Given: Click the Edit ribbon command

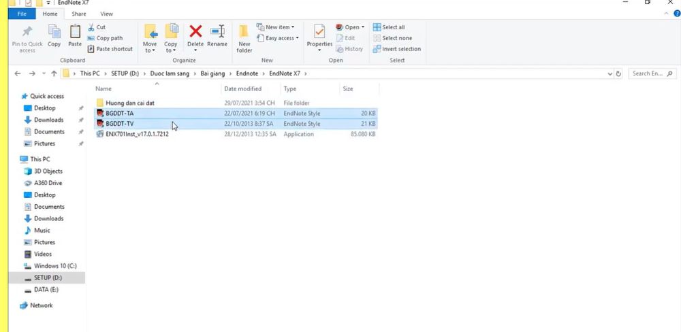Looking at the screenshot, I should [x=346, y=38].
